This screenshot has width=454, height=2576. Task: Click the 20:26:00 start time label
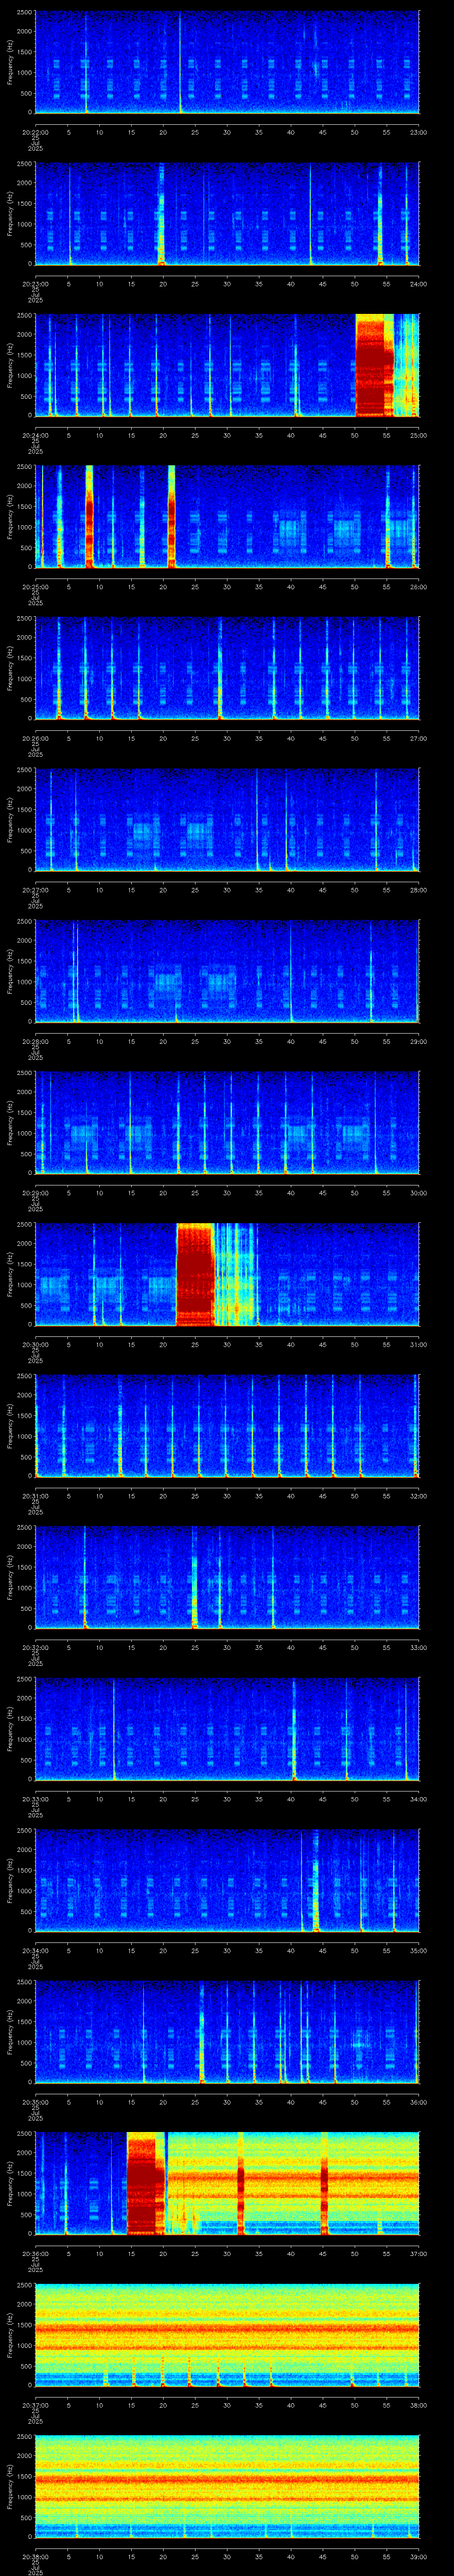pyautogui.click(x=36, y=738)
